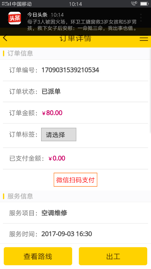This screenshot has width=151, height=269.
Task: Tap the 订单状态 已派单 row
Action: tap(75, 91)
